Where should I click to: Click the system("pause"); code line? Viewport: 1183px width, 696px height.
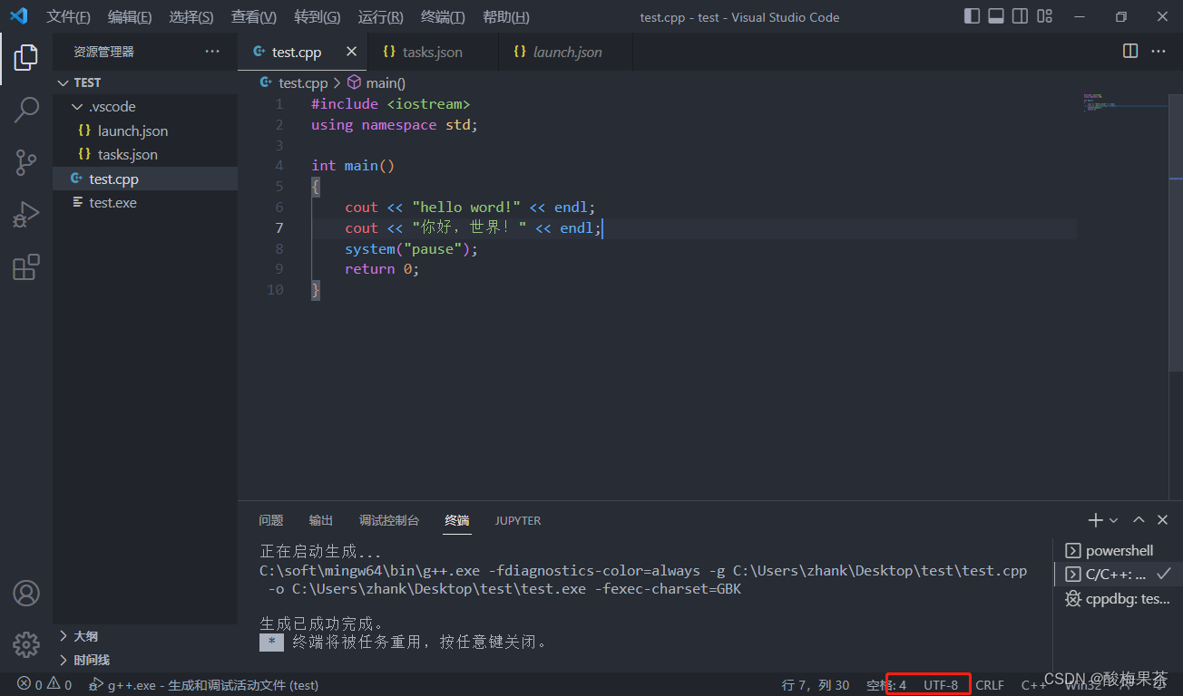click(411, 248)
